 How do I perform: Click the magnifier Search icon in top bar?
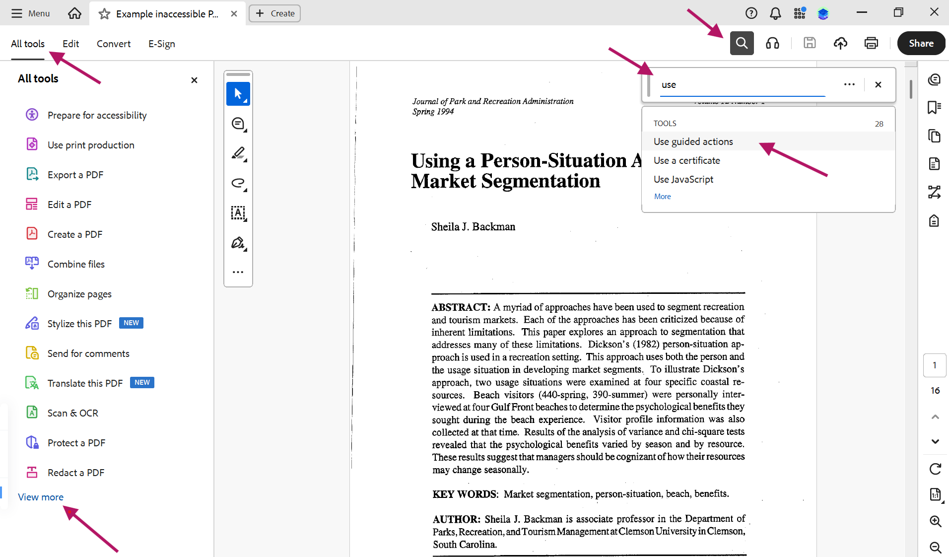pos(742,43)
